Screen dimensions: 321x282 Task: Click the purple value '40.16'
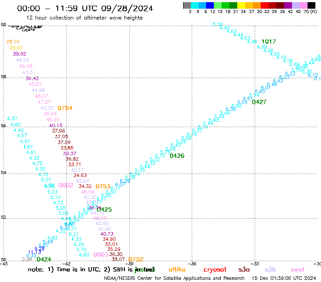(x=56, y=125)
